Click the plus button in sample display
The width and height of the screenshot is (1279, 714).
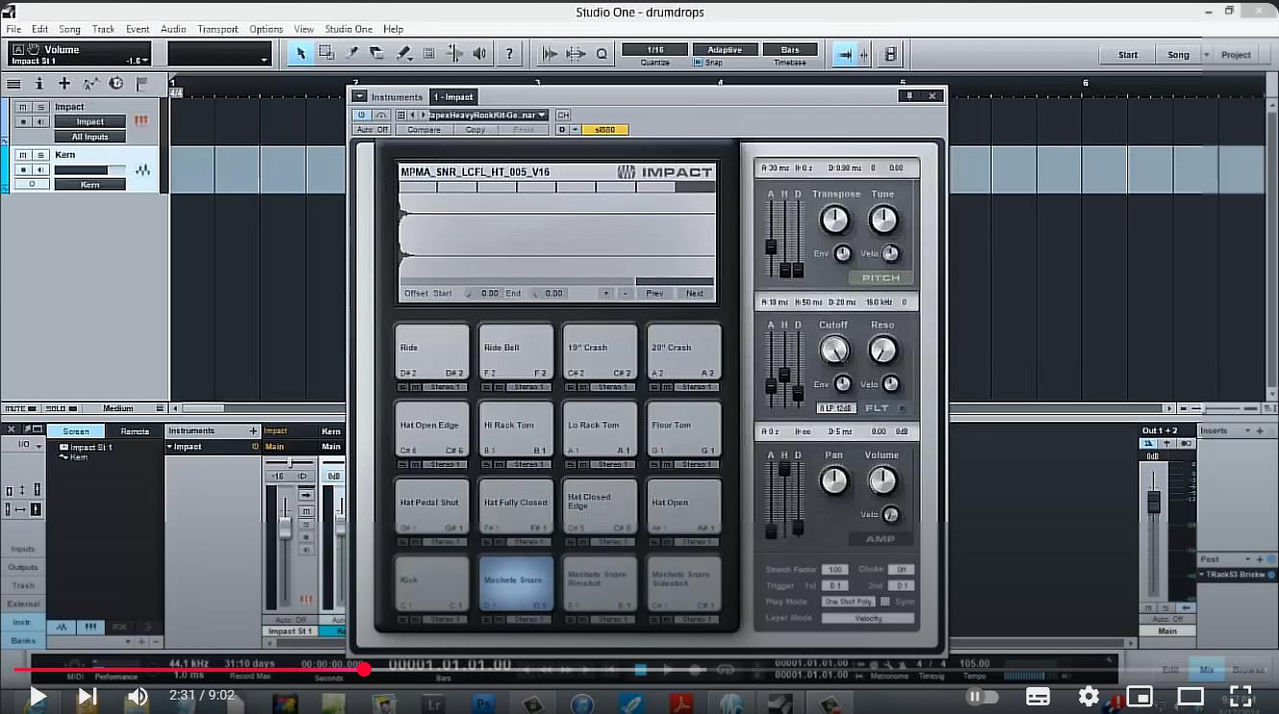click(x=605, y=293)
